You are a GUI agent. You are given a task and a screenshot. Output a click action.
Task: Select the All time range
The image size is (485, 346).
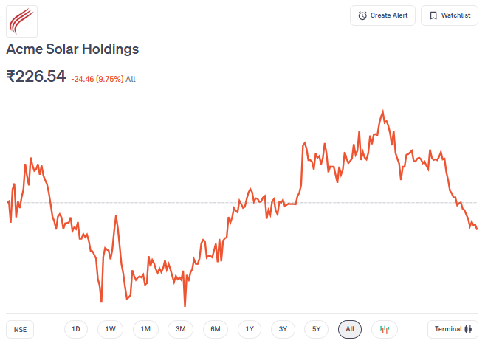(x=350, y=329)
